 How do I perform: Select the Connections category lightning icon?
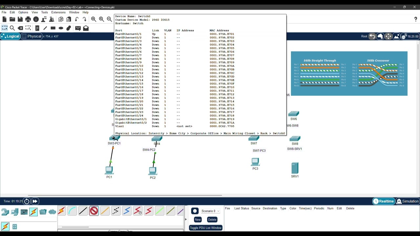coord(33,212)
